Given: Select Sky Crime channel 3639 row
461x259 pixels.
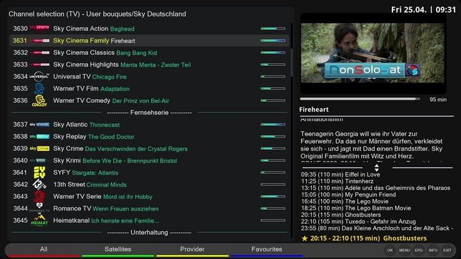Looking at the screenshot, I should click(149, 148).
